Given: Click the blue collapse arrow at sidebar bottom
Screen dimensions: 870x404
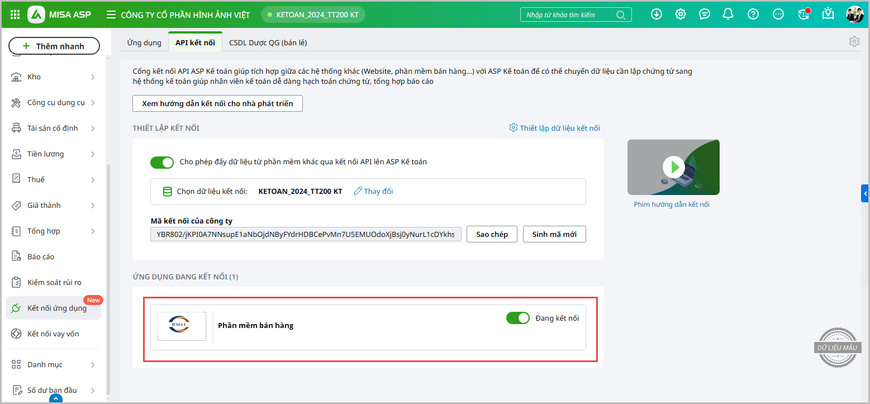Looking at the screenshot, I should pyautogui.click(x=55, y=399).
